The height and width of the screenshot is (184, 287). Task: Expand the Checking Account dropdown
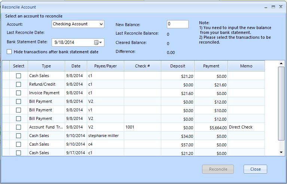tap(101, 24)
